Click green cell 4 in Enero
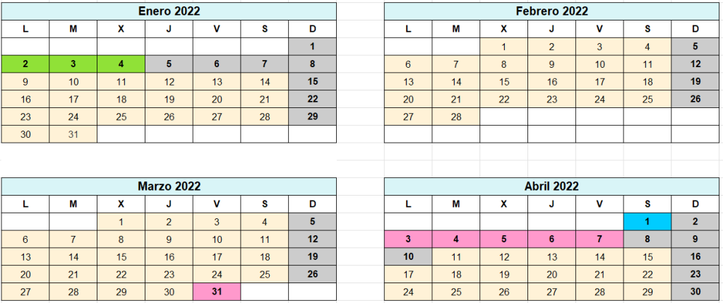 click(x=121, y=64)
